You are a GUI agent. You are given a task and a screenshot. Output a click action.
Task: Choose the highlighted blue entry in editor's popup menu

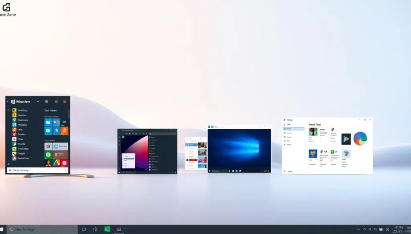[128, 158]
